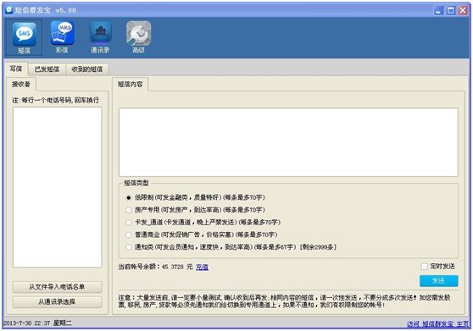Select the 卡发_通道 message type radio
Image resolution: width=473 pixels, height=331 pixels.
point(129,223)
